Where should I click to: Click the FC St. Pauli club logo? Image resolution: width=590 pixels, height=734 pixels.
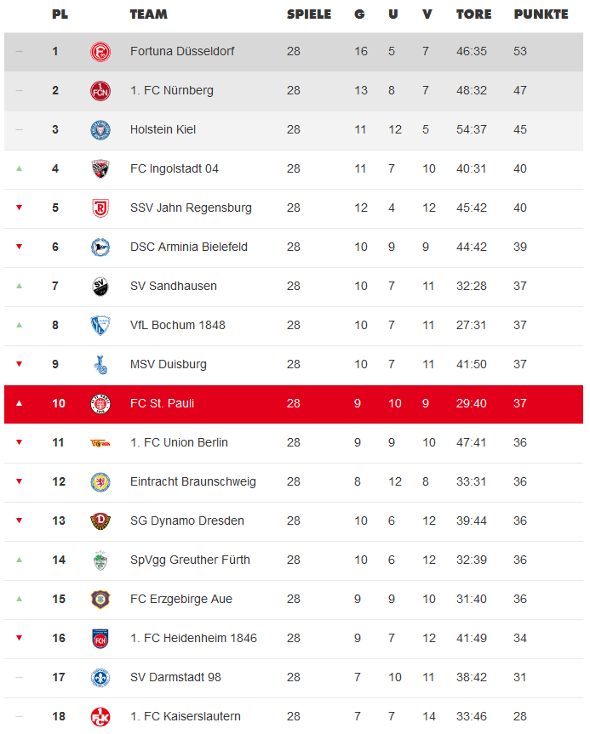(100, 404)
